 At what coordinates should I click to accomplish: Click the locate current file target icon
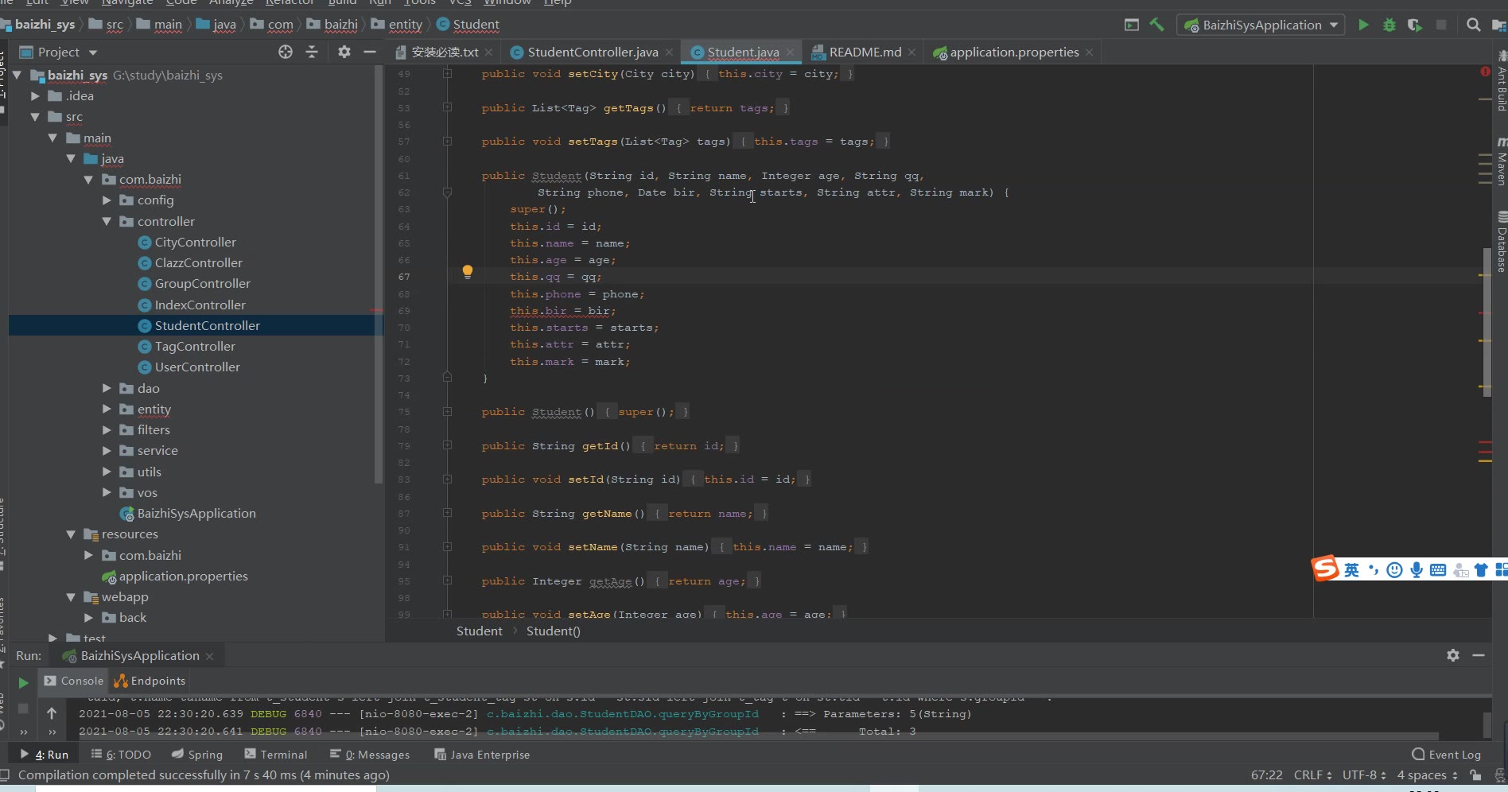[x=286, y=52]
